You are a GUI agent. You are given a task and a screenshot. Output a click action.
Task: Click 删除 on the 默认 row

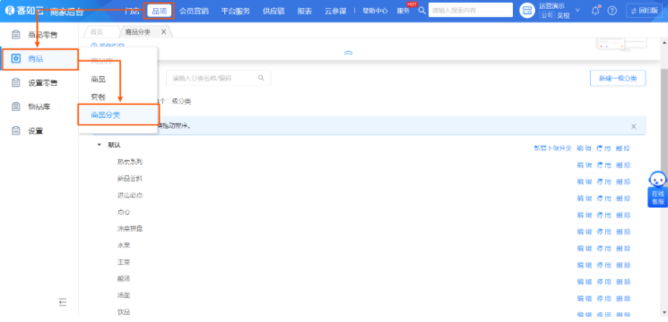tap(623, 148)
